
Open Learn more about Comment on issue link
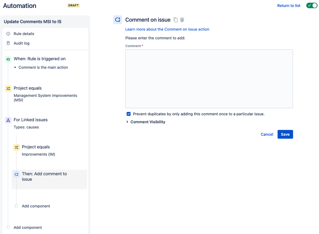click(x=167, y=29)
